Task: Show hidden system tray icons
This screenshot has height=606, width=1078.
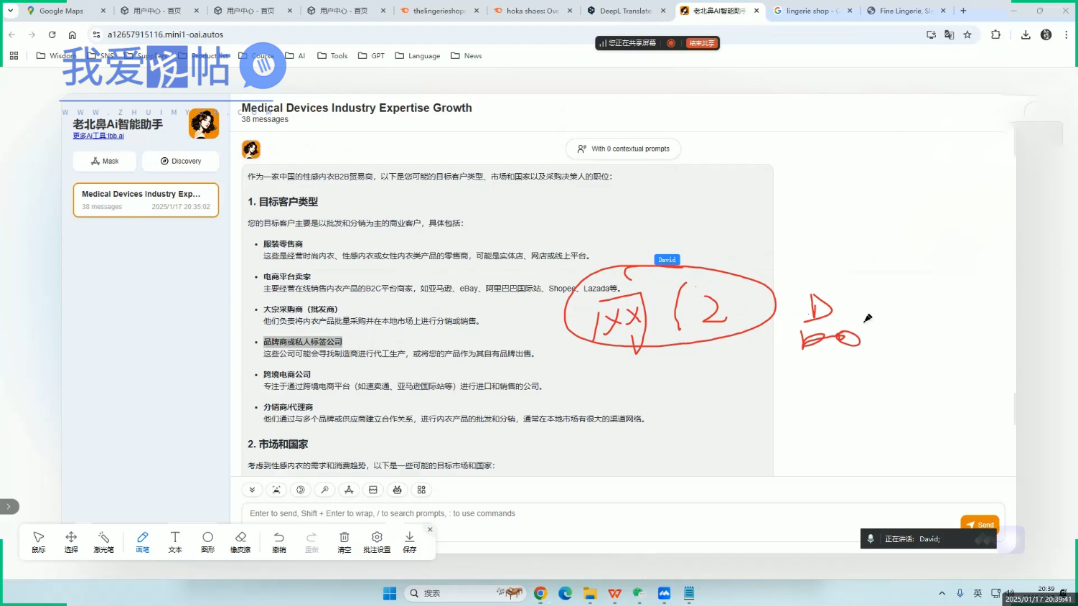Action: coord(942,593)
